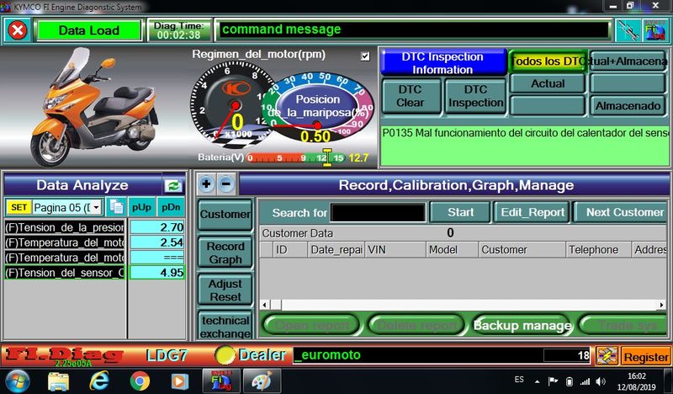The image size is (673, 394).
Task: Open media player taskbar icon
Action: [x=180, y=381]
